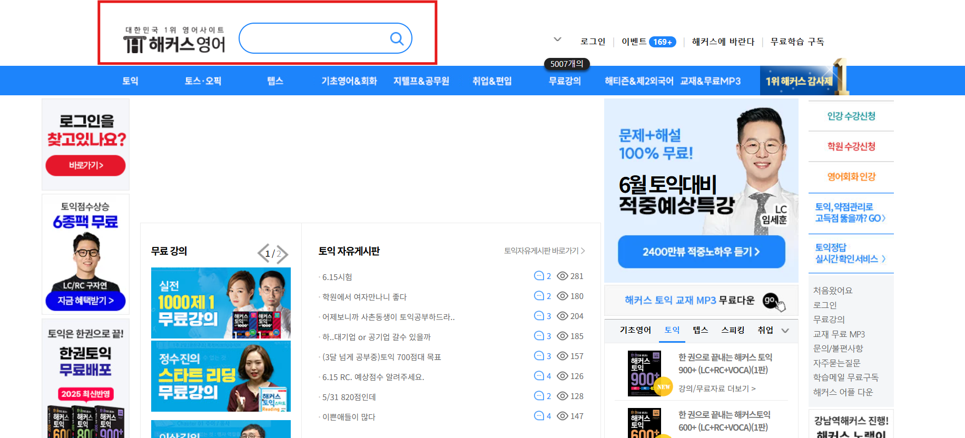Open 해커스 어플 다운 quick link
The image size is (965, 438).
point(843,392)
